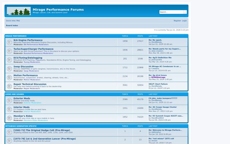Viewport: 230px width, 144px height.
Task: View profile of user shoom
Action: [154, 141]
